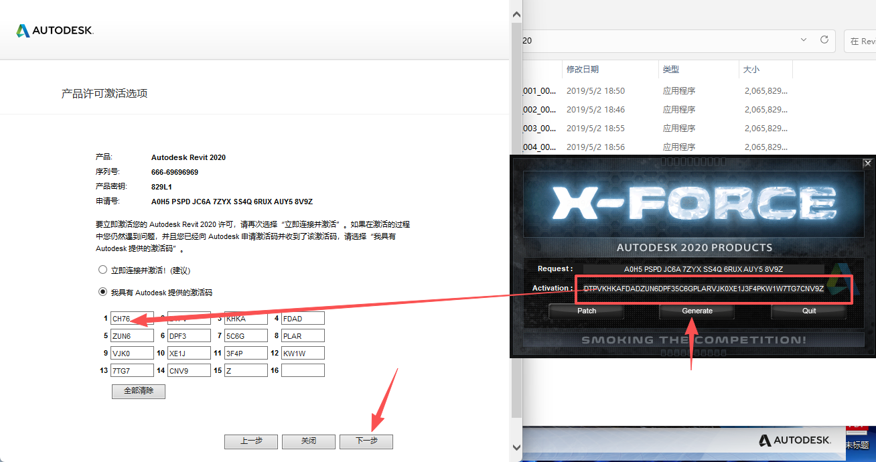Select the 立即连接并激活 radio option
The image size is (876, 462).
tap(103, 269)
